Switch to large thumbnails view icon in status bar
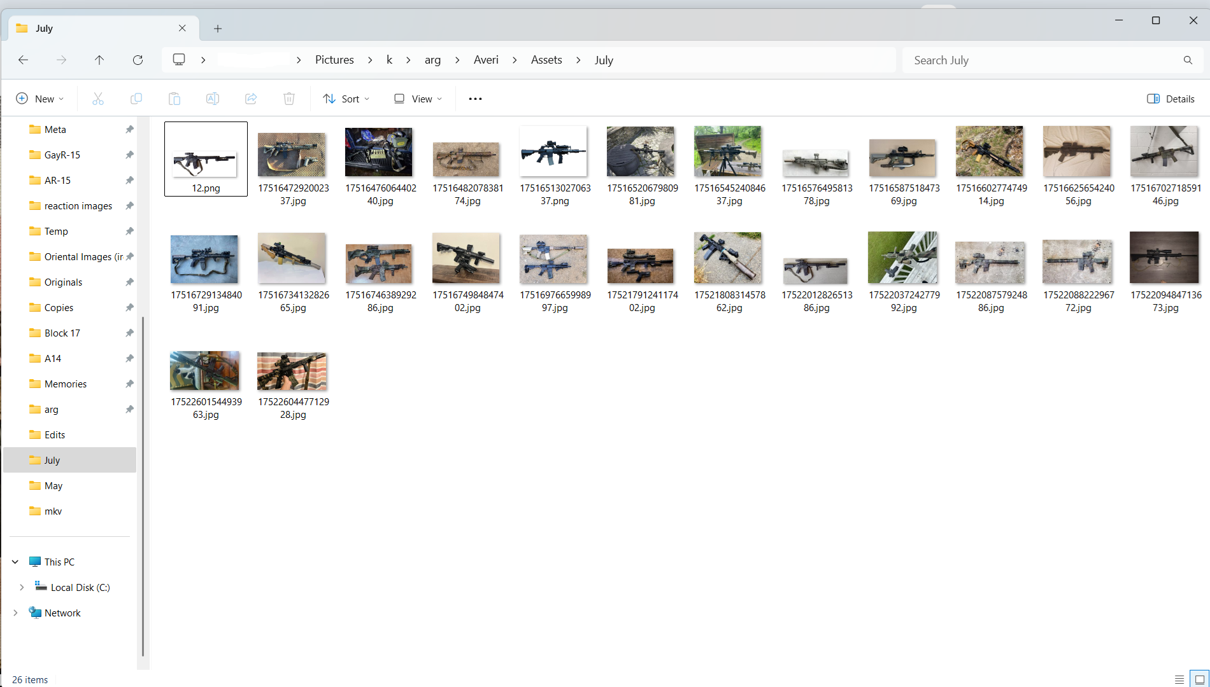1210x687 pixels. click(x=1199, y=679)
